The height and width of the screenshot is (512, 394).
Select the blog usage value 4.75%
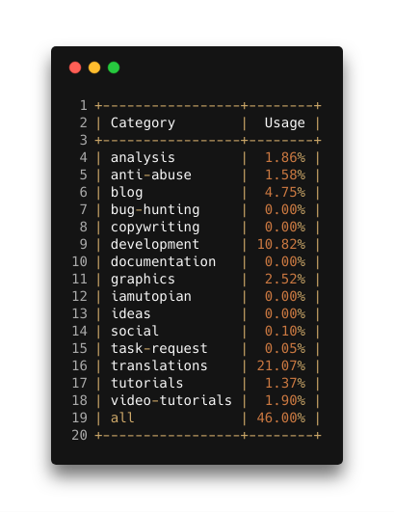tap(285, 192)
